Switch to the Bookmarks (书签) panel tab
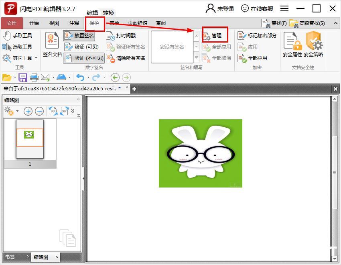This screenshot has width=341, height=265. coord(10,257)
